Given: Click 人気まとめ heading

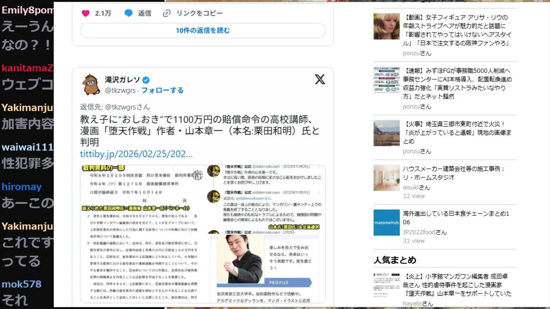Looking at the screenshot, I should [395, 260].
